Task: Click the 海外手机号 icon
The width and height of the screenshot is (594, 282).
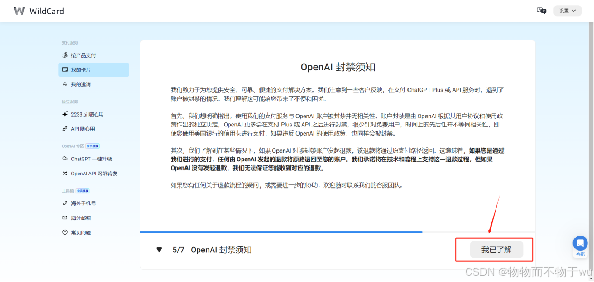Action: point(65,203)
